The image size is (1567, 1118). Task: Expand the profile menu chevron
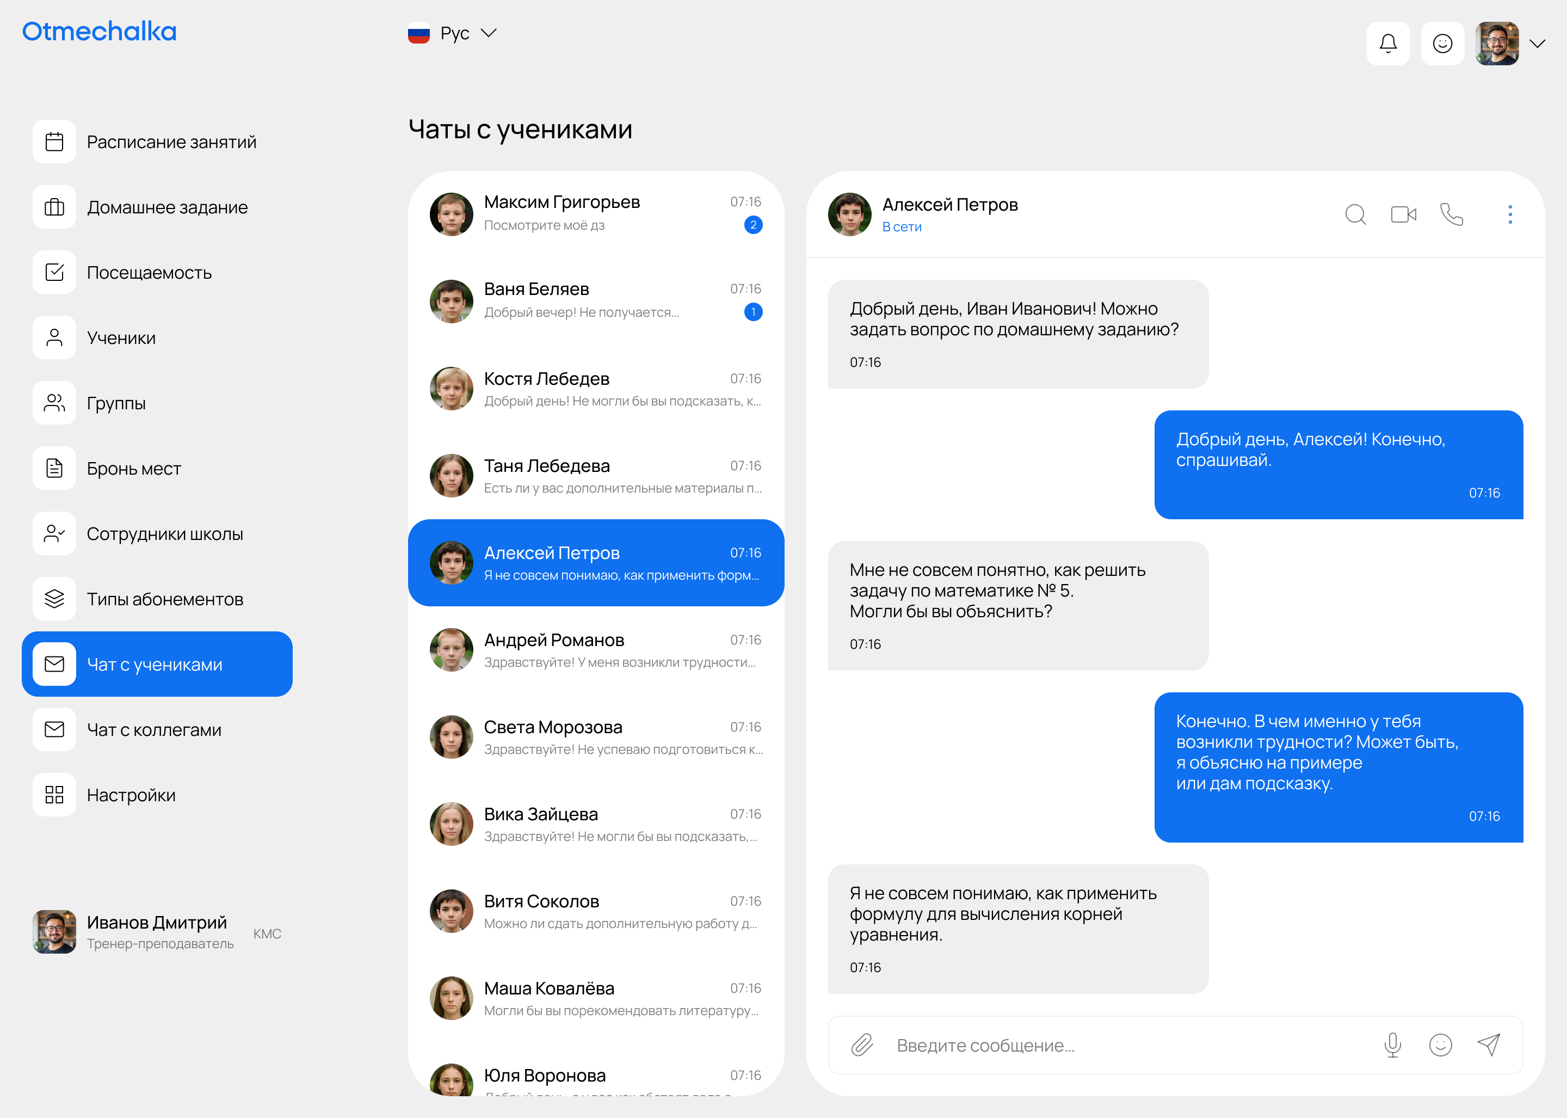[x=1538, y=44]
